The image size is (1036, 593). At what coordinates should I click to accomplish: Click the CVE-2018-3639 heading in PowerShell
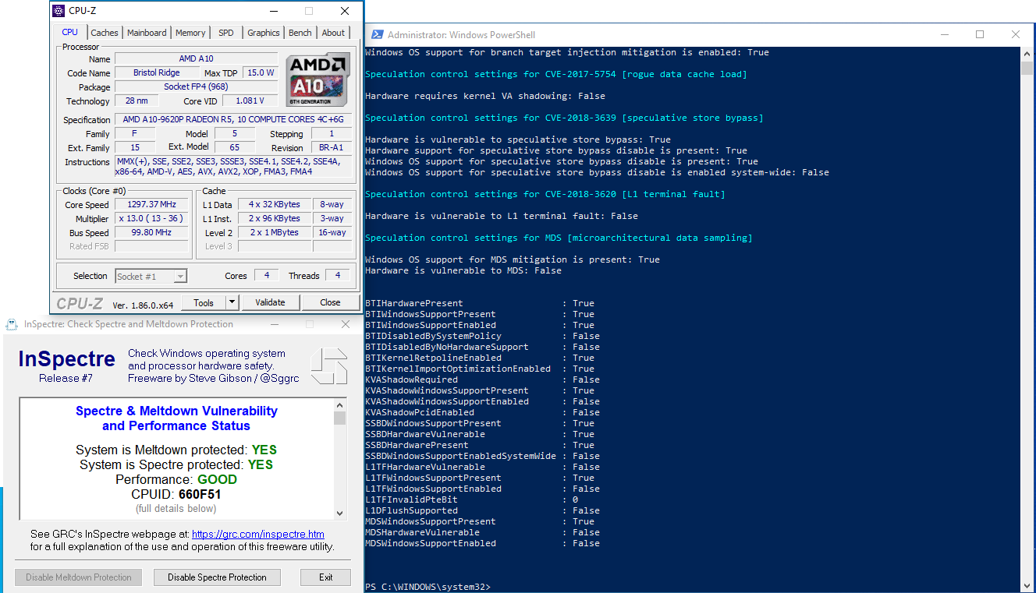(x=564, y=118)
